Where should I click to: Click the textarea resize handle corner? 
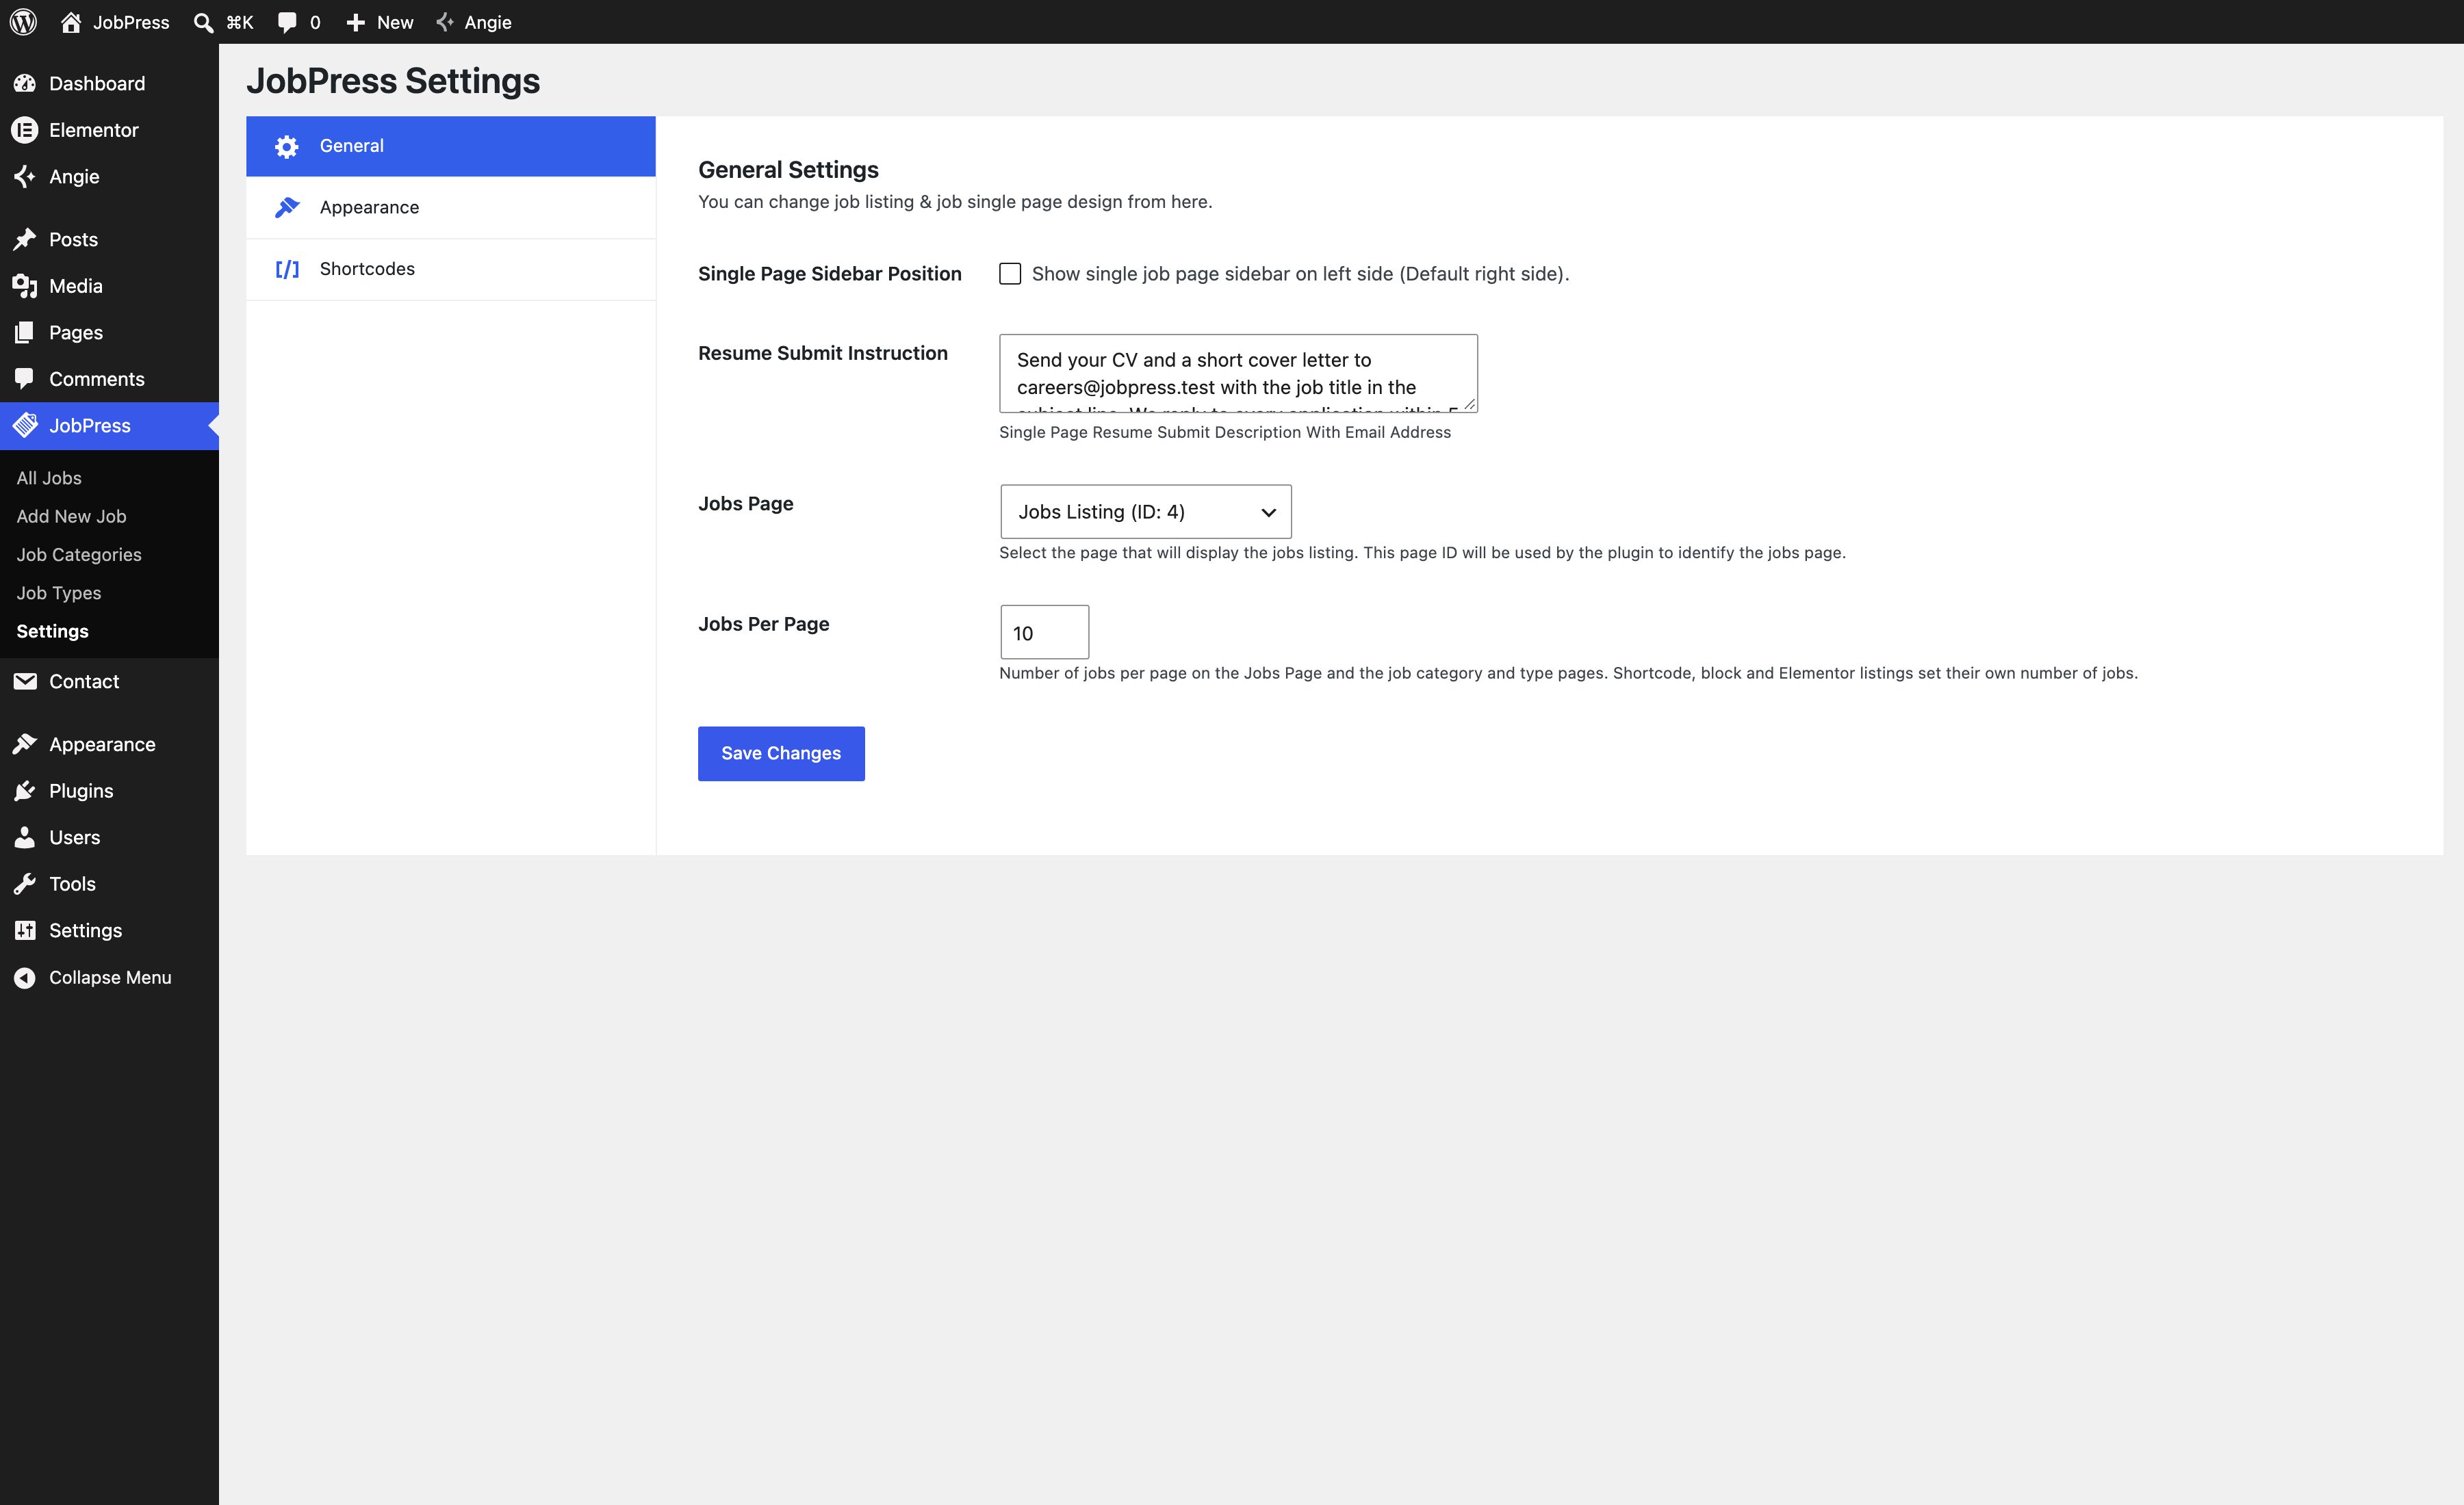pos(1469,404)
